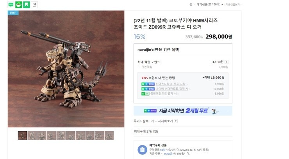
Task: Click the clipboard icon in 예약구매 상품
Action: click(x=142, y=150)
